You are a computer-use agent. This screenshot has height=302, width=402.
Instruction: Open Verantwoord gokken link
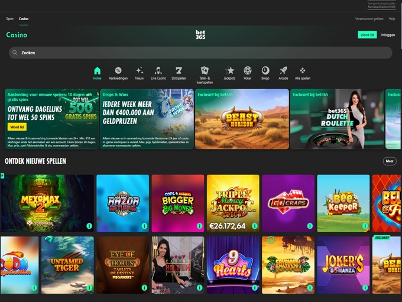point(369,19)
